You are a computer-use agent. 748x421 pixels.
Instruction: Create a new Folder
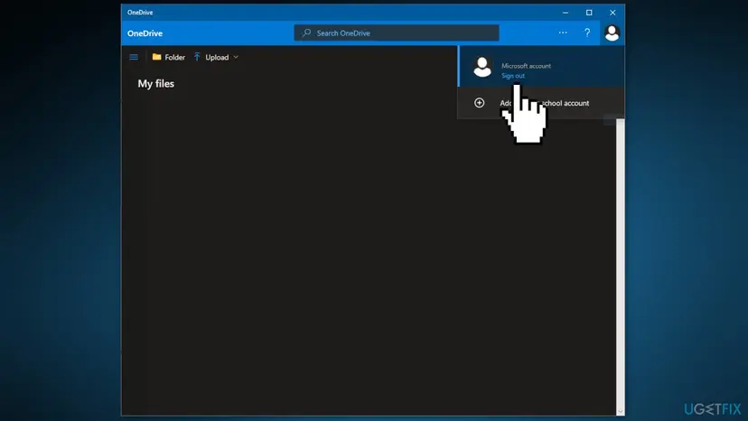[168, 57]
